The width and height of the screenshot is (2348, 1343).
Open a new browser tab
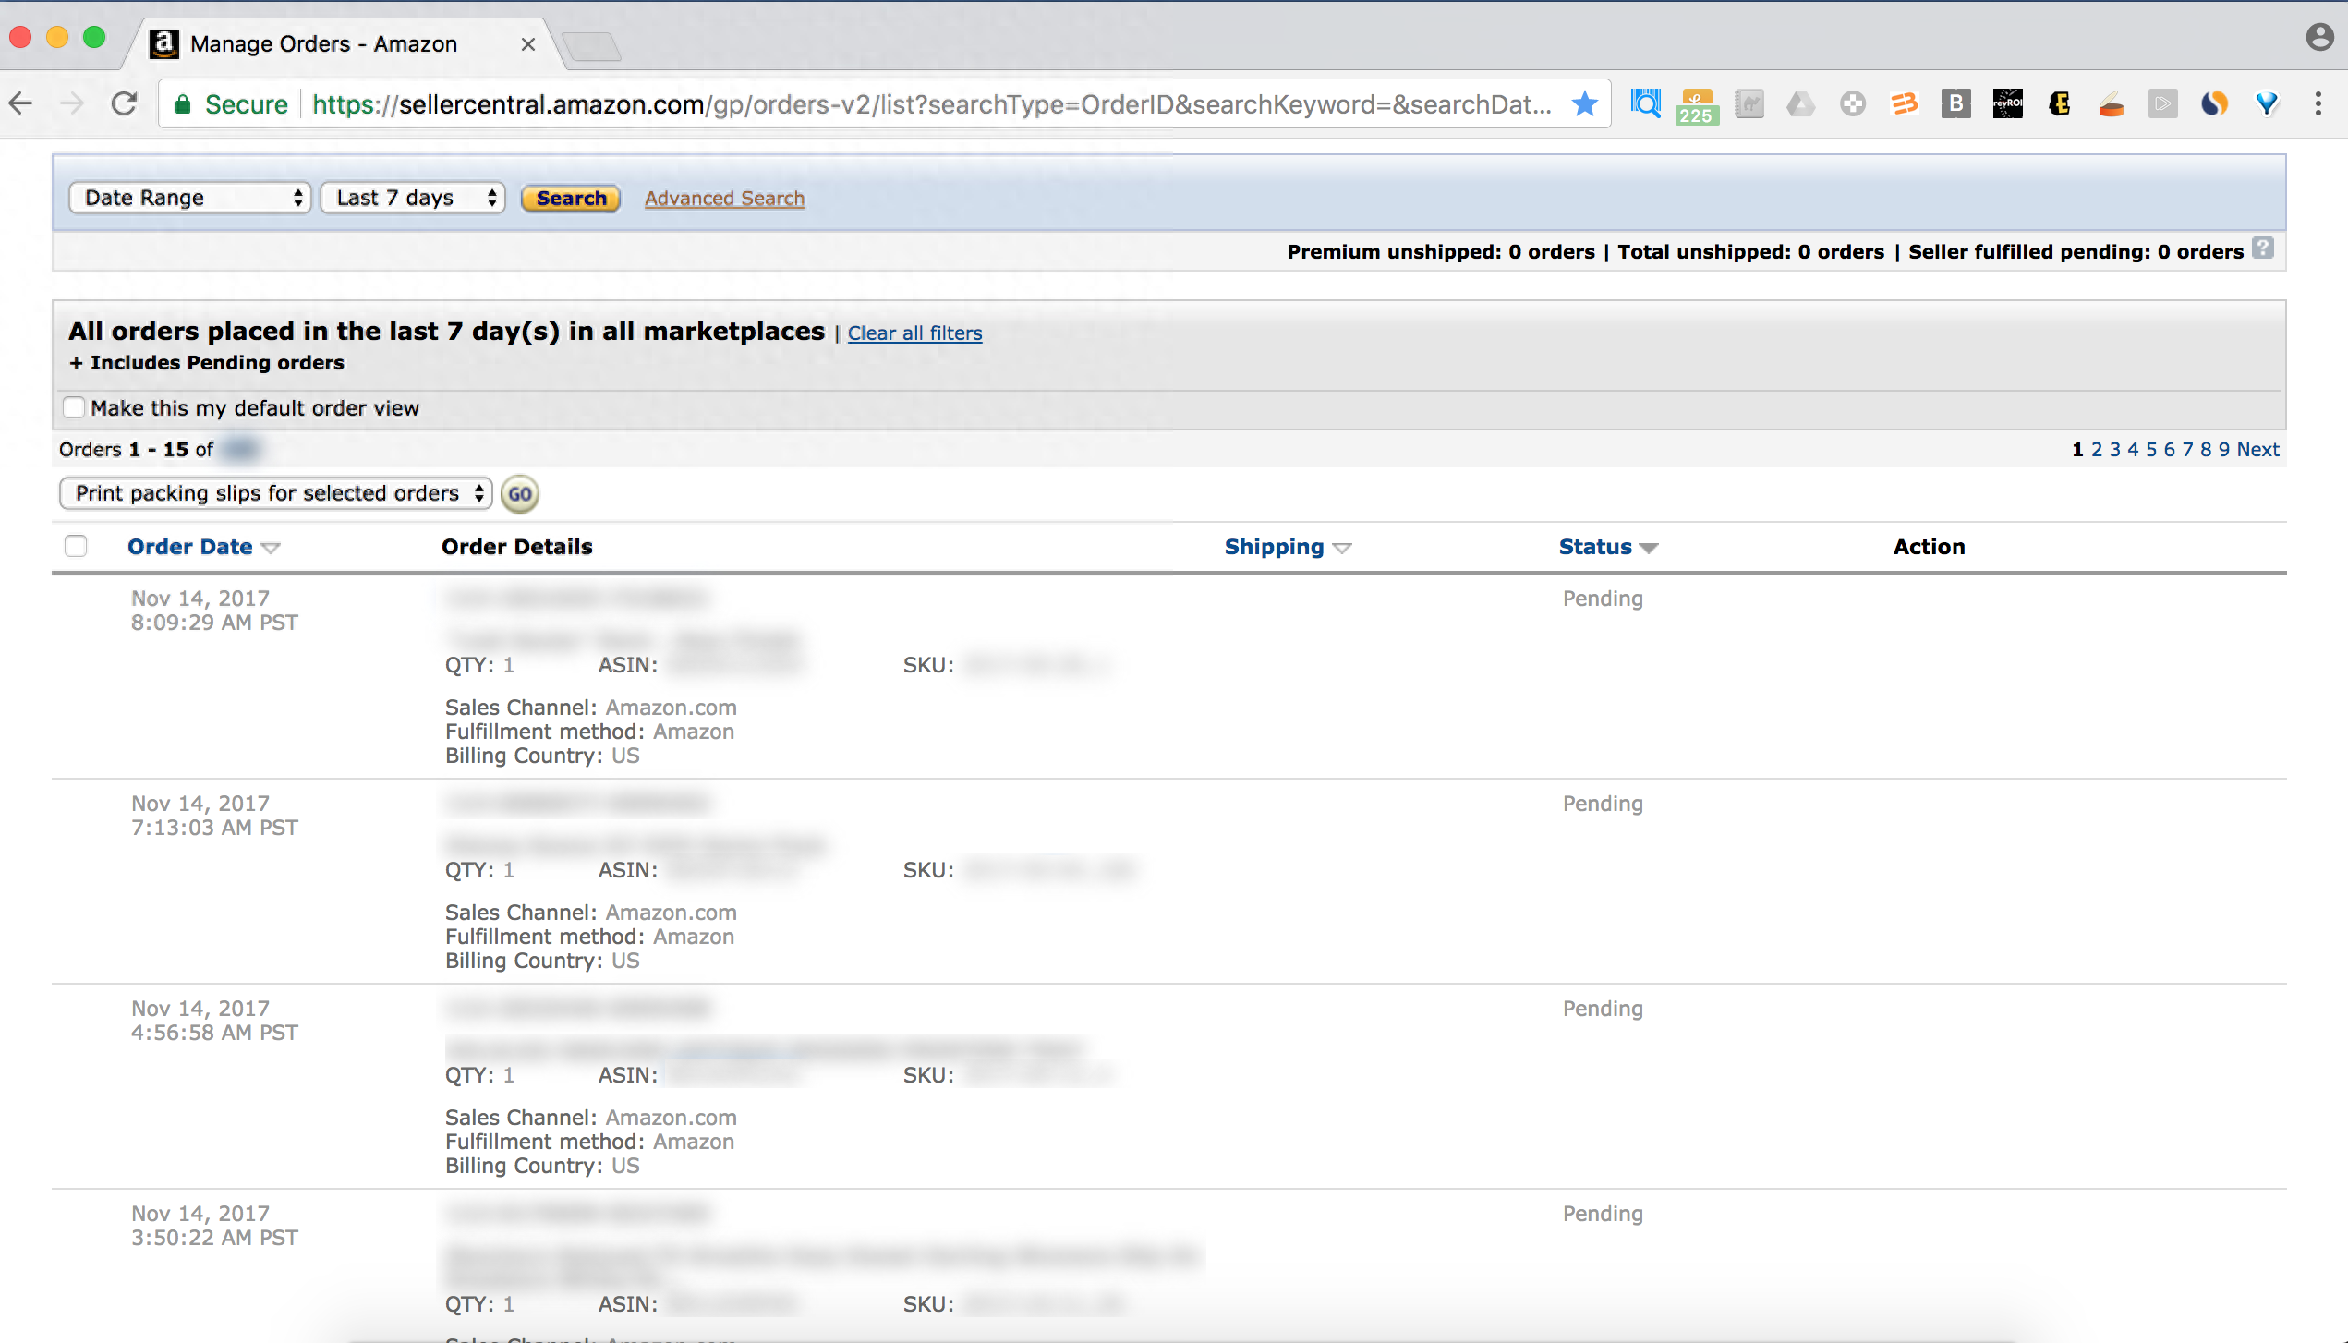(591, 45)
